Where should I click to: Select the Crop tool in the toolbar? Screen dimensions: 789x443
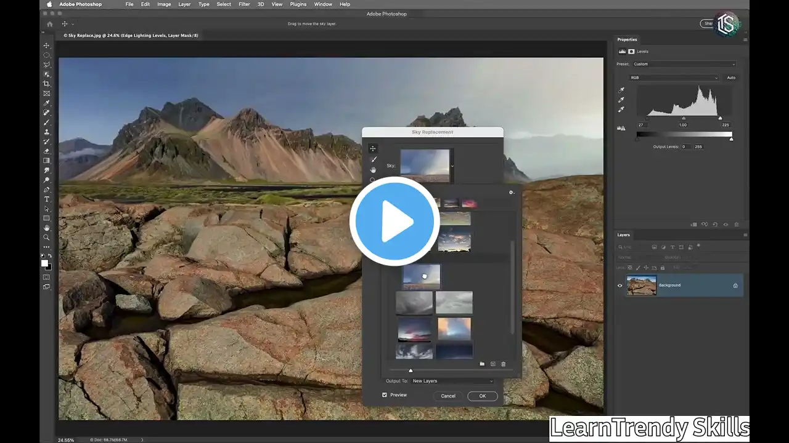46,84
